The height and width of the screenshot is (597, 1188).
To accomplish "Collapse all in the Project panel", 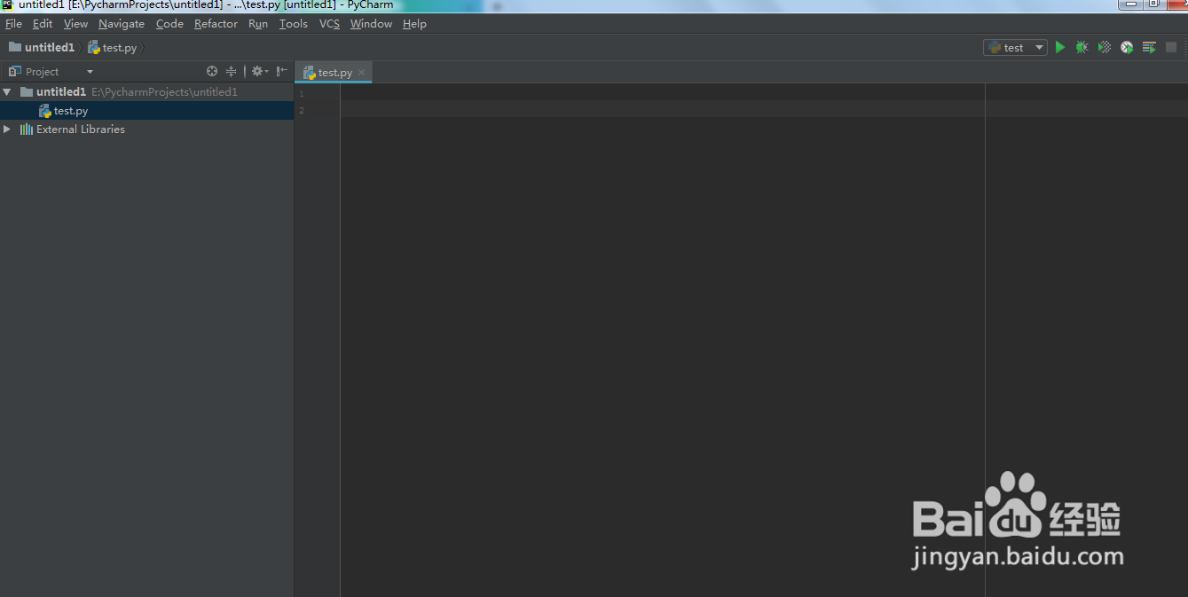I will (231, 71).
